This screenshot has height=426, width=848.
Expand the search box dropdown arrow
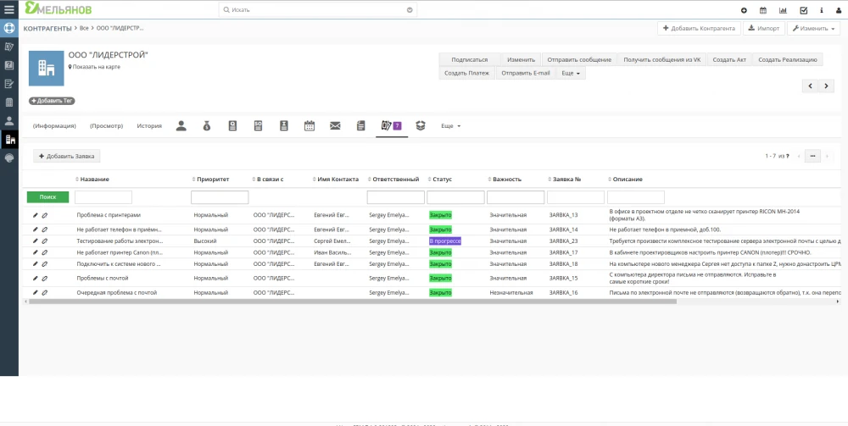(x=410, y=9)
